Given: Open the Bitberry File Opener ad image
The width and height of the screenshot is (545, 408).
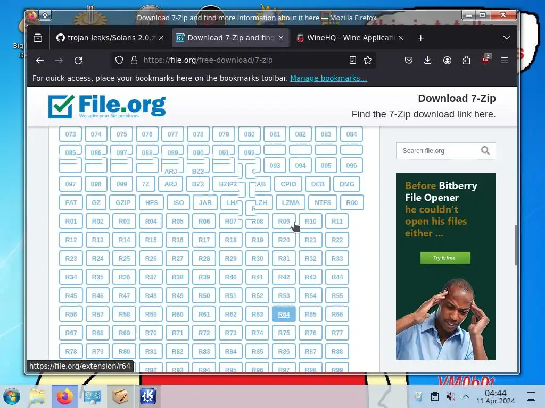Looking at the screenshot, I should (x=445, y=267).
